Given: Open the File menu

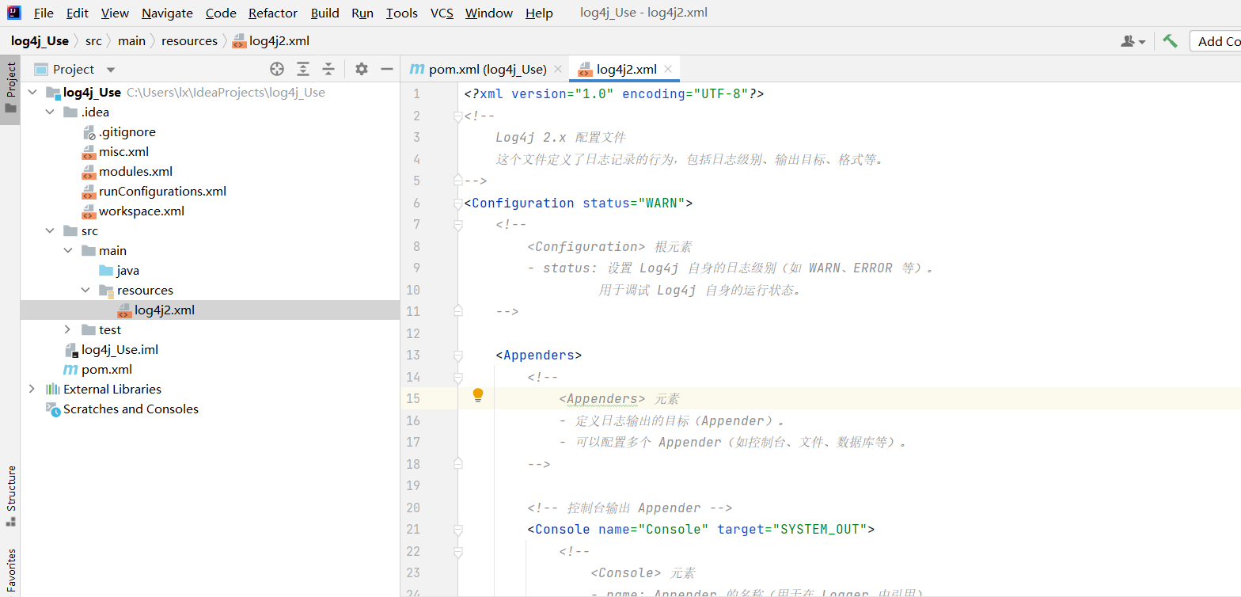Looking at the screenshot, I should (x=44, y=13).
